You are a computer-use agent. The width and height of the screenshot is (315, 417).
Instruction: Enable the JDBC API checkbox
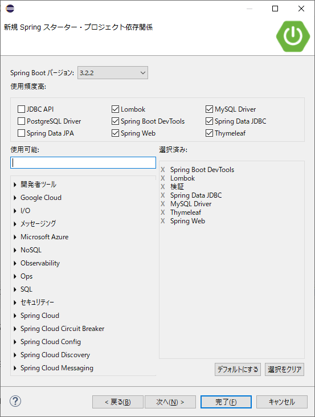(x=21, y=109)
